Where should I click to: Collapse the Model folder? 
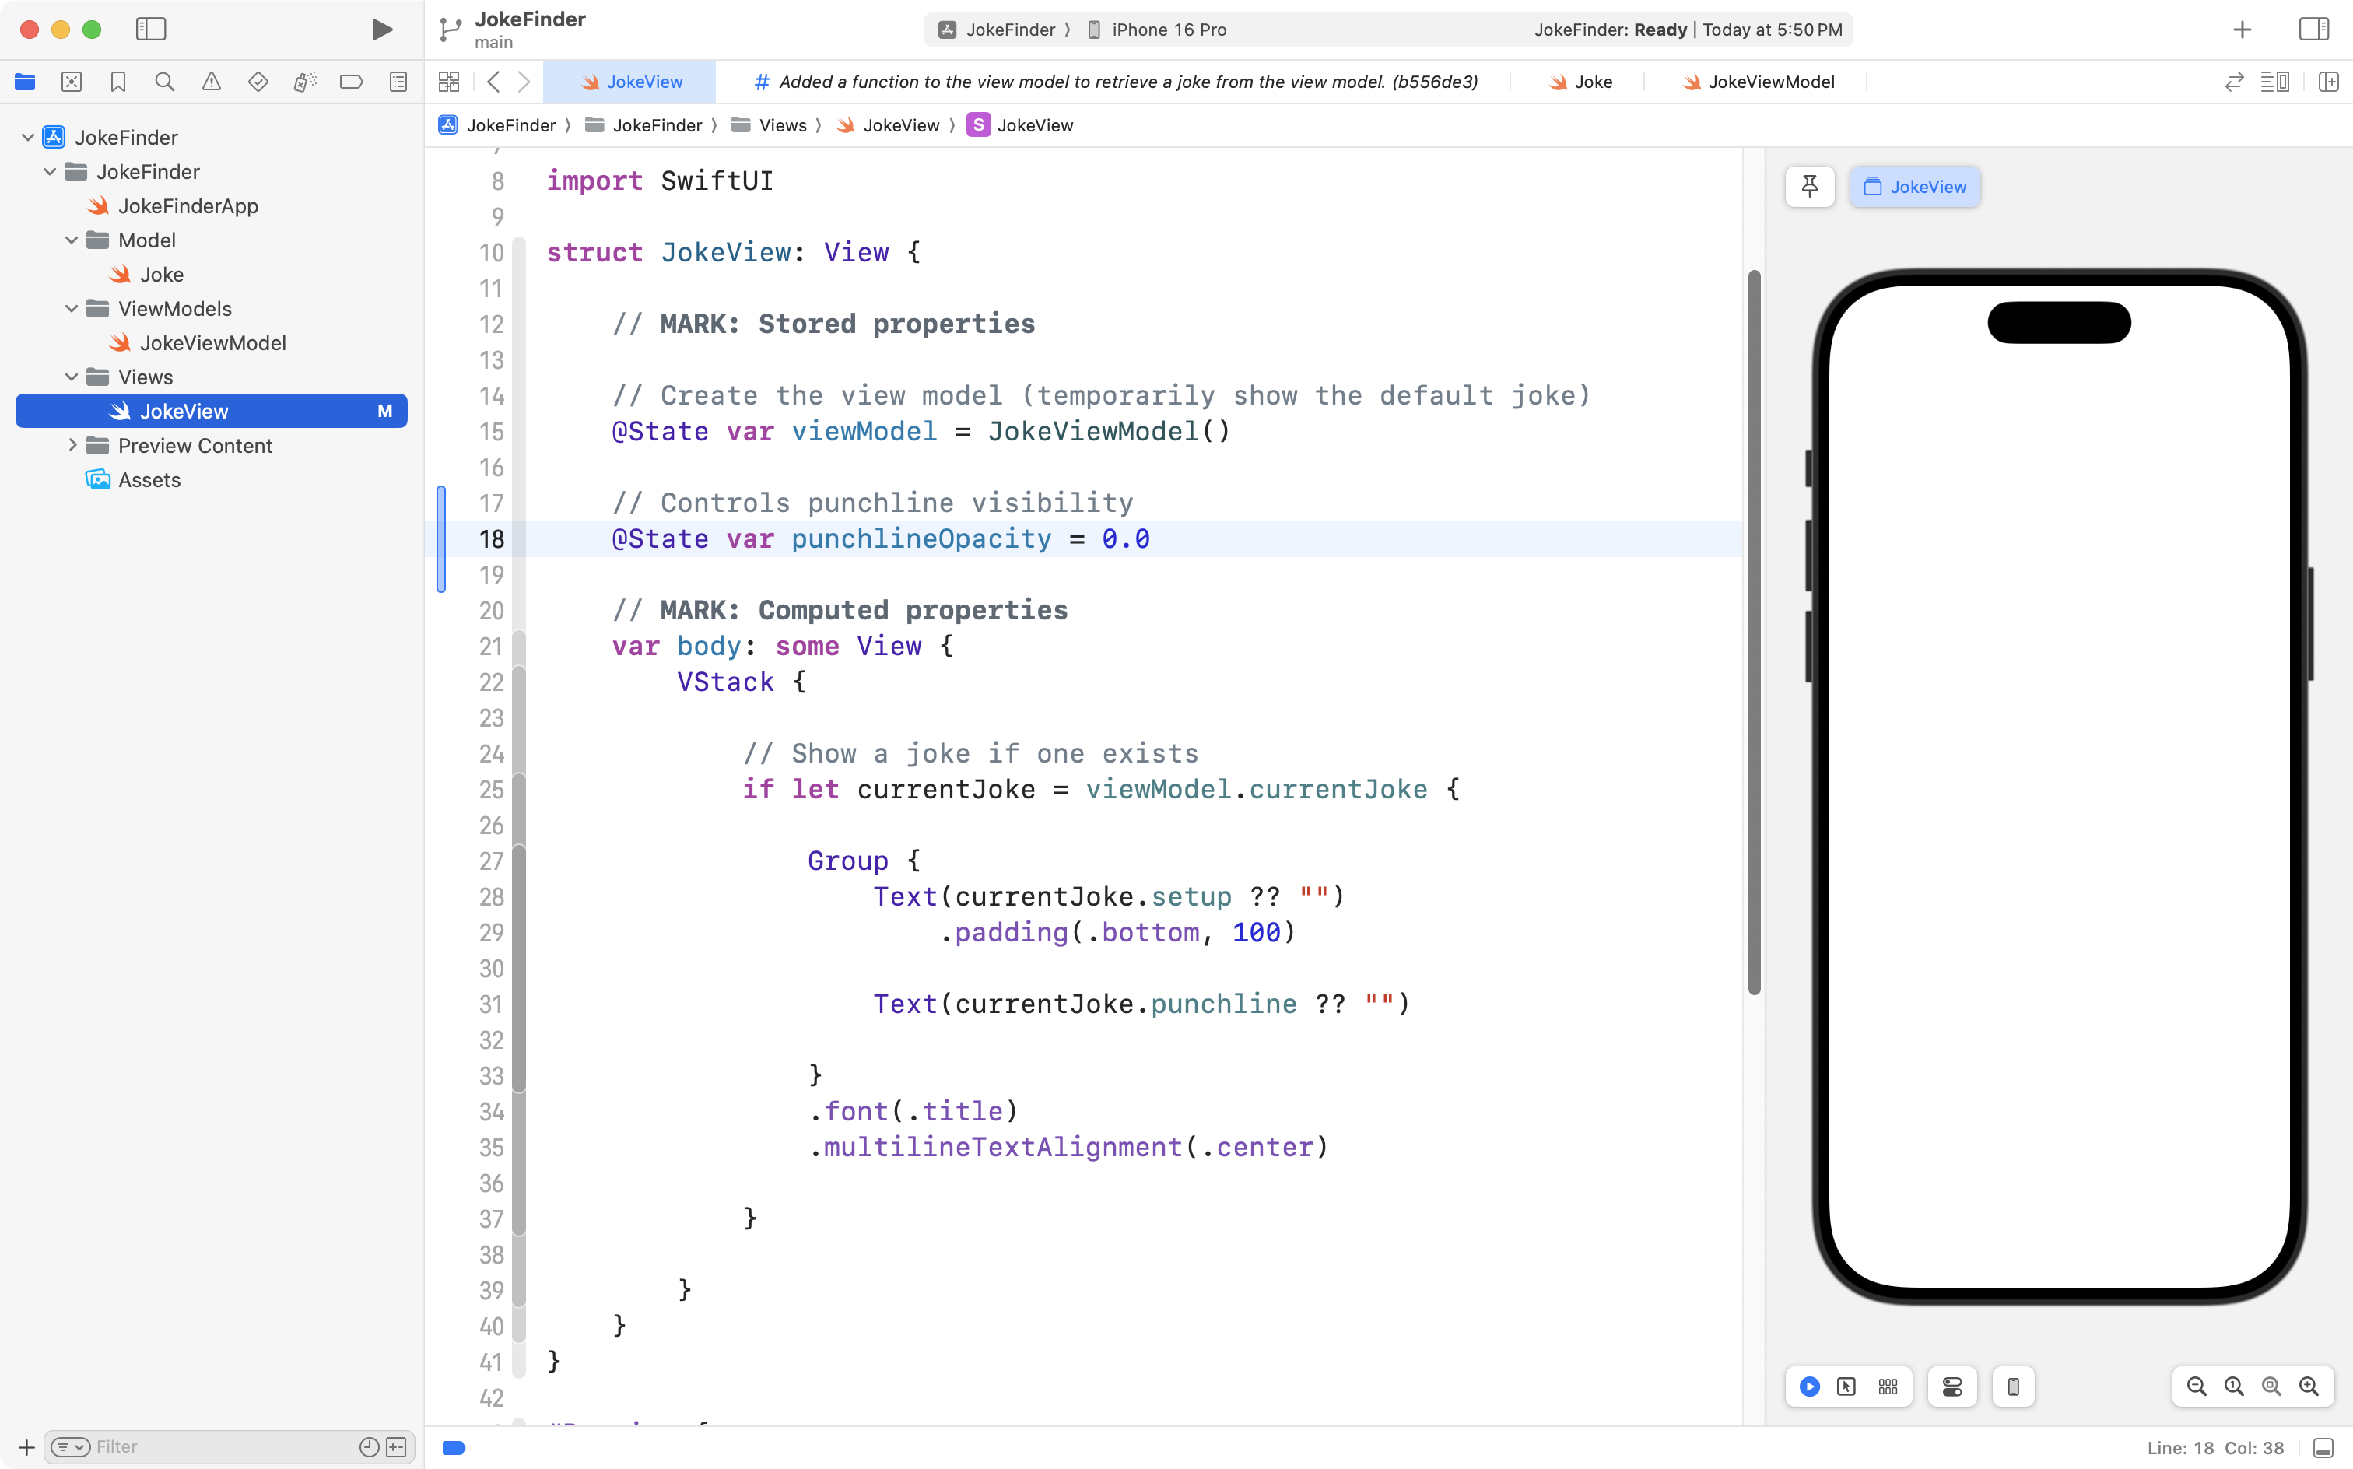[71, 240]
